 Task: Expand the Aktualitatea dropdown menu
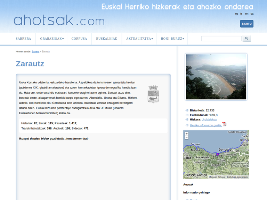coord(139,39)
